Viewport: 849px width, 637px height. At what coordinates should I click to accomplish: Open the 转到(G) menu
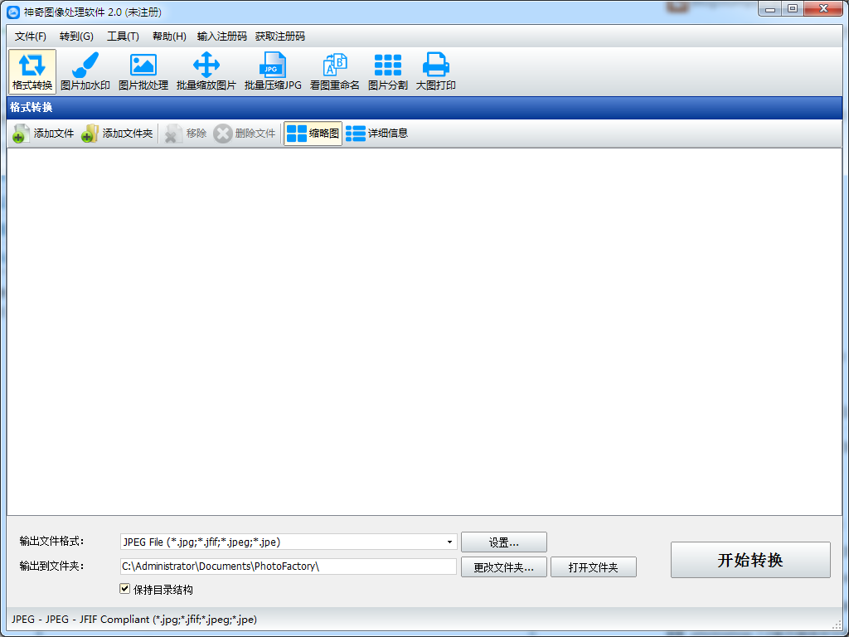coord(76,36)
